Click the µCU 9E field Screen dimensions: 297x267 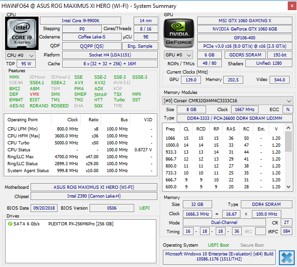click(x=146, y=37)
